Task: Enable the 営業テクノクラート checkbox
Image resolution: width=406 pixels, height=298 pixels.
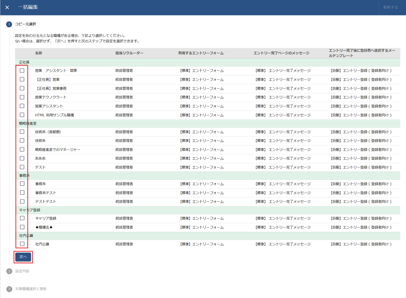Action: coord(22,97)
